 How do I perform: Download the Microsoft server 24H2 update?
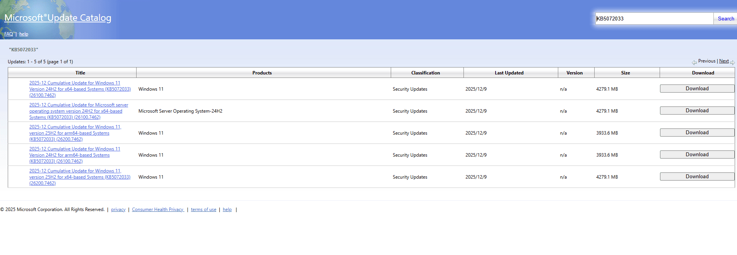[x=697, y=110]
